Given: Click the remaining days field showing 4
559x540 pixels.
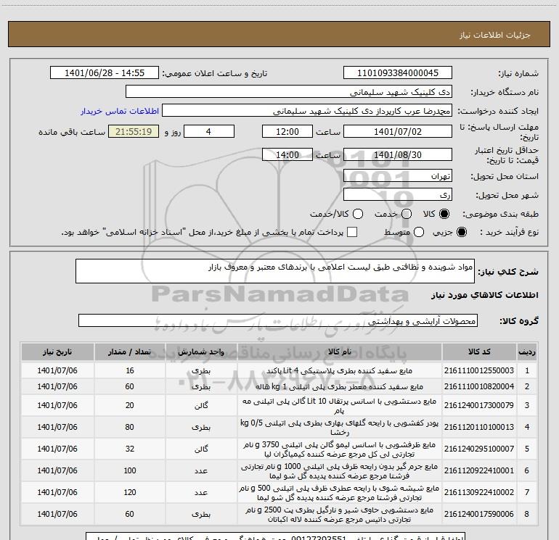Looking at the screenshot, I should [x=209, y=131].
